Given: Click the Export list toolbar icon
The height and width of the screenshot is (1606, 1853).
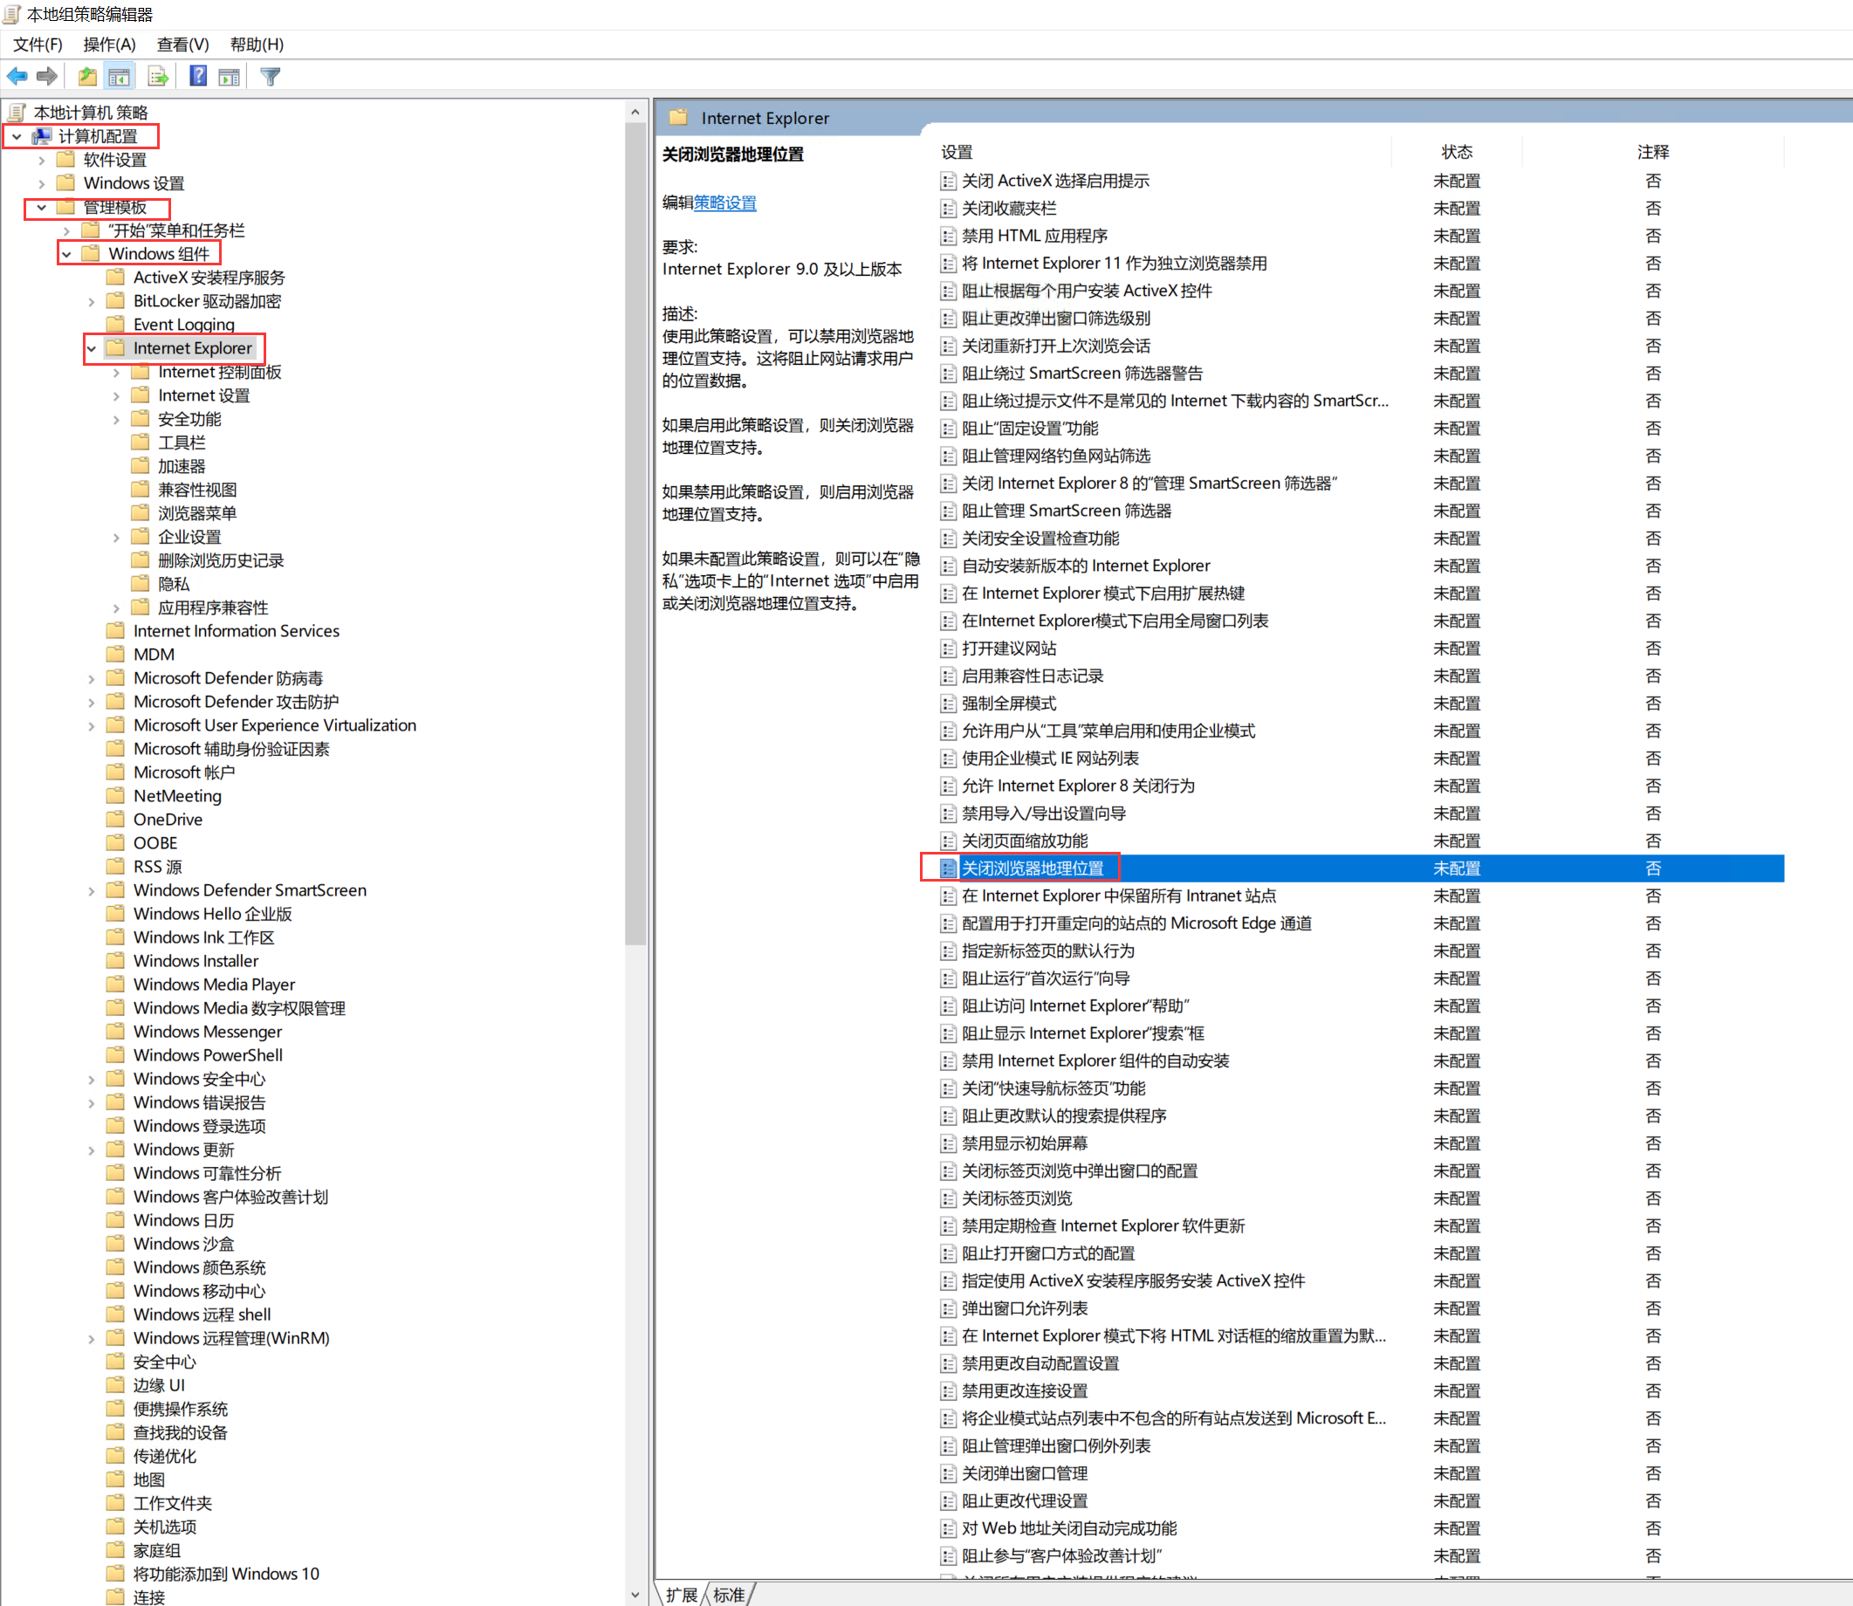Looking at the screenshot, I should pos(158,77).
